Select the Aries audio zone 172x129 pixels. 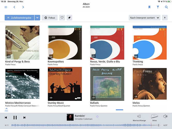(154, 118)
